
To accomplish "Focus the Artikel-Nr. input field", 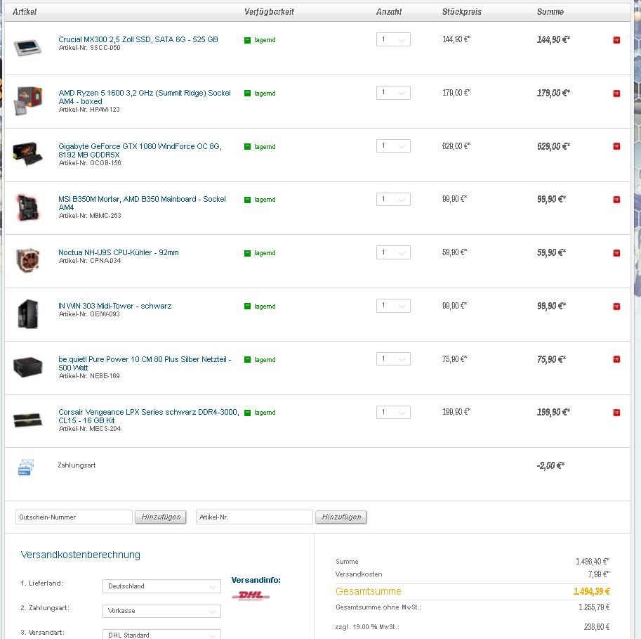I will pyautogui.click(x=254, y=517).
